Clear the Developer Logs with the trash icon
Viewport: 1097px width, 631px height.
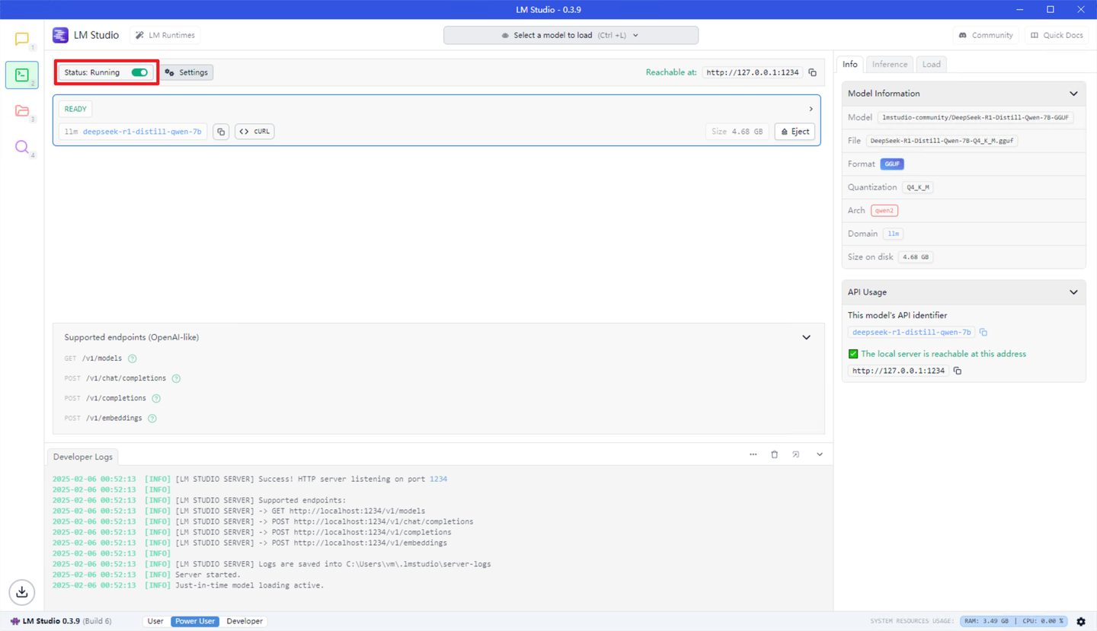775,454
